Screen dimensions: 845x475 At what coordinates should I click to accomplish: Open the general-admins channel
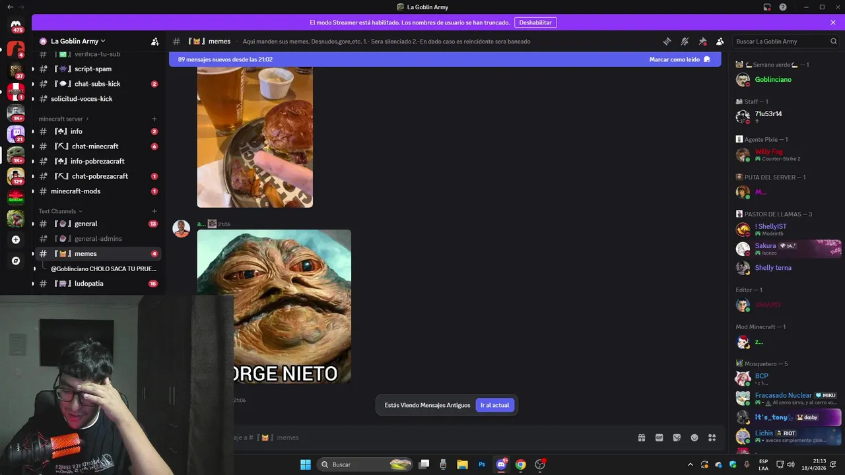click(97, 239)
